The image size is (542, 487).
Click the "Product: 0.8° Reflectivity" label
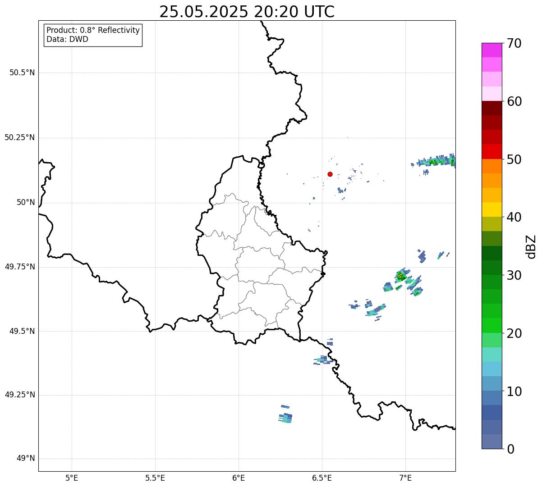tap(93, 30)
